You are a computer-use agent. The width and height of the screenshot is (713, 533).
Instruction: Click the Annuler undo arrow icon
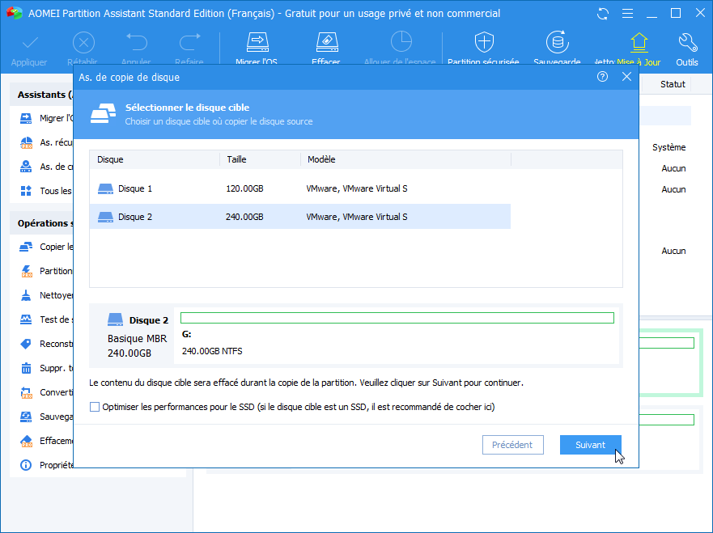[x=137, y=43]
